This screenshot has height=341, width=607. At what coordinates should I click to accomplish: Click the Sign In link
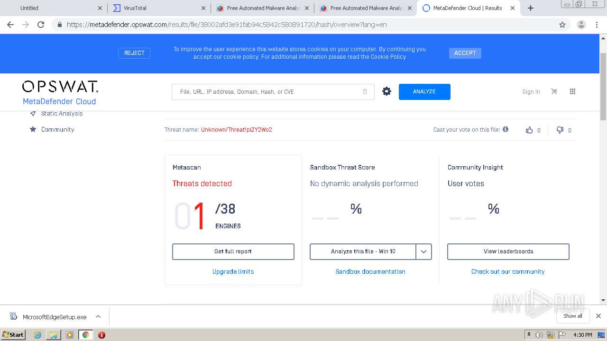tap(531, 92)
